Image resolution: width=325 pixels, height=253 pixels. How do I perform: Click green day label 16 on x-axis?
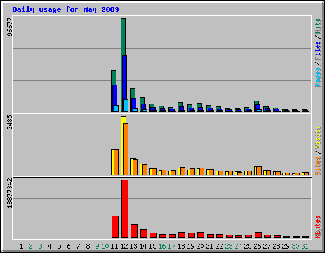[162, 246]
